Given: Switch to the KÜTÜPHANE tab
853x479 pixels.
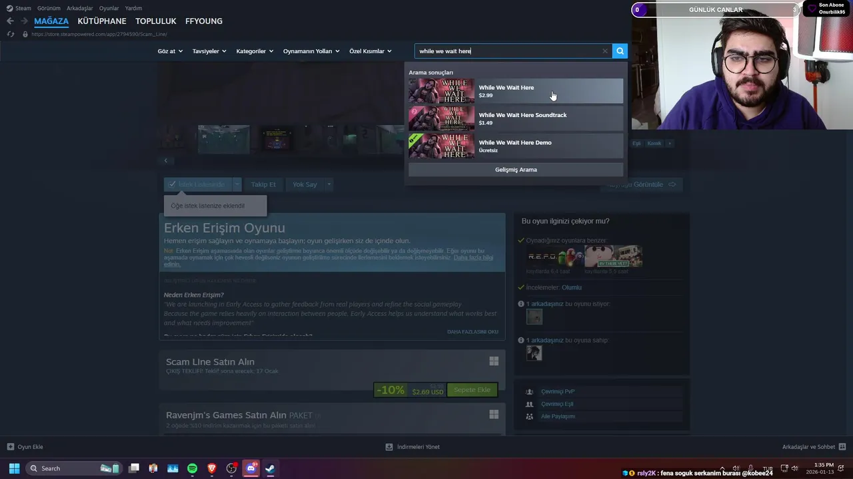Looking at the screenshot, I should tap(102, 21).
